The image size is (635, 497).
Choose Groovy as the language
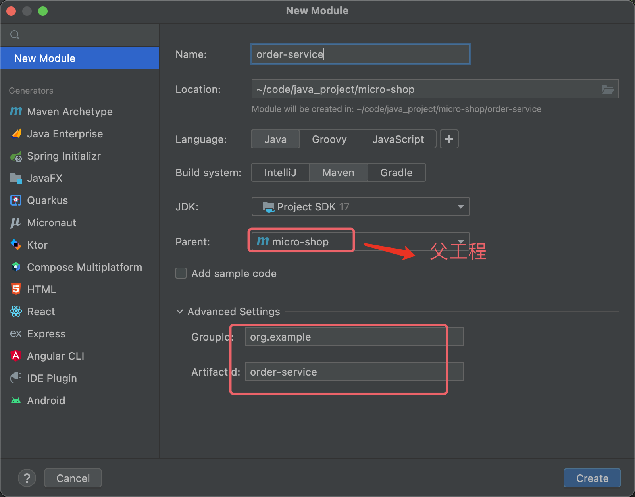pos(329,139)
